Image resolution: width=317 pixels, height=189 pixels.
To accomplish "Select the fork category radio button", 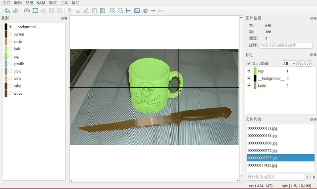I will tap(10, 49).
